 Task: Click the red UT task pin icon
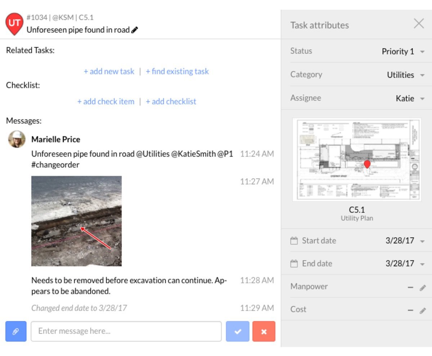point(14,23)
